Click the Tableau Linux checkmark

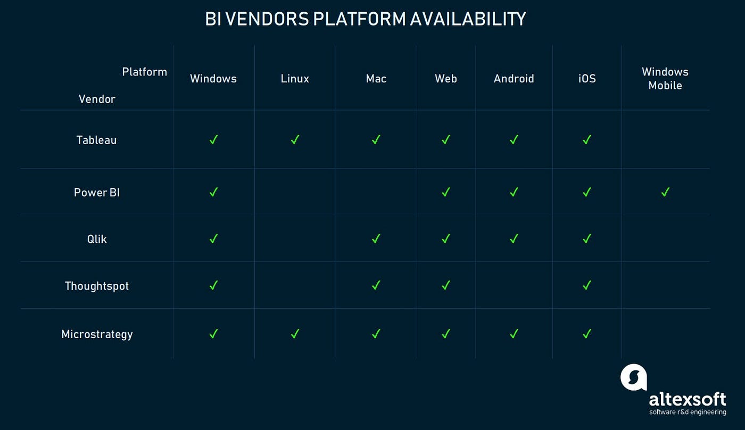click(295, 140)
